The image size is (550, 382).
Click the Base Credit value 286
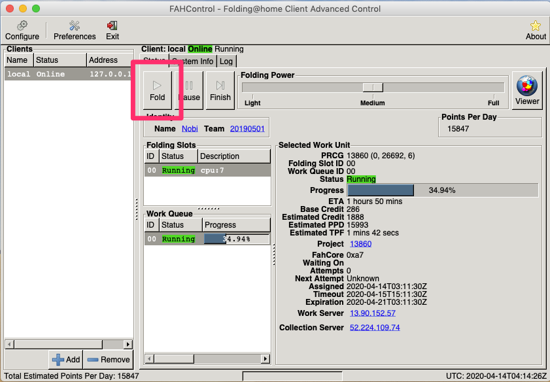353,209
